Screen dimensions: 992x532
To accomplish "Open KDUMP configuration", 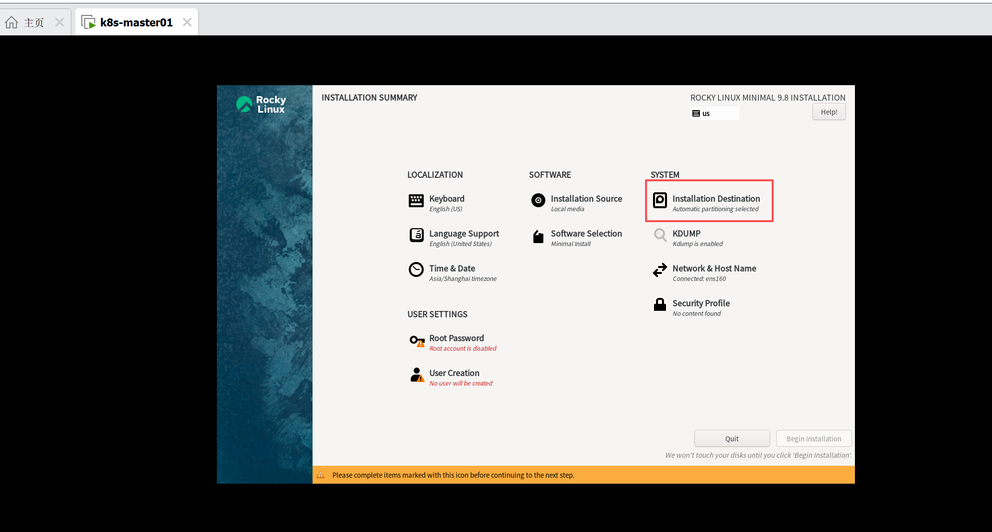I will pos(686,234).
